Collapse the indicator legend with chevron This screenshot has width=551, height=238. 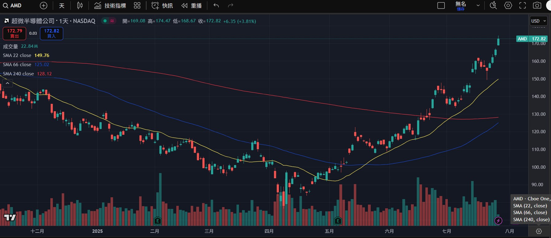click(7, 83)
